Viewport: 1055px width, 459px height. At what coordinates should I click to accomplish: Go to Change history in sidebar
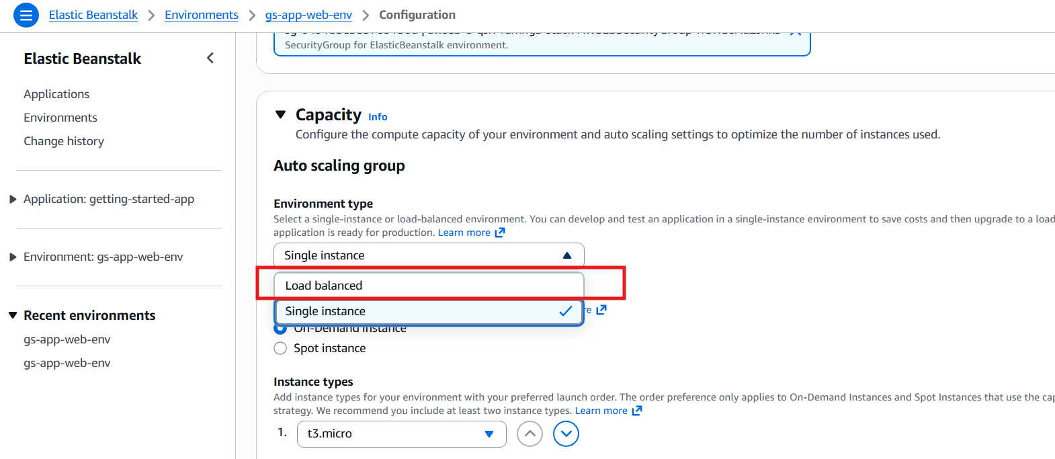64,141
